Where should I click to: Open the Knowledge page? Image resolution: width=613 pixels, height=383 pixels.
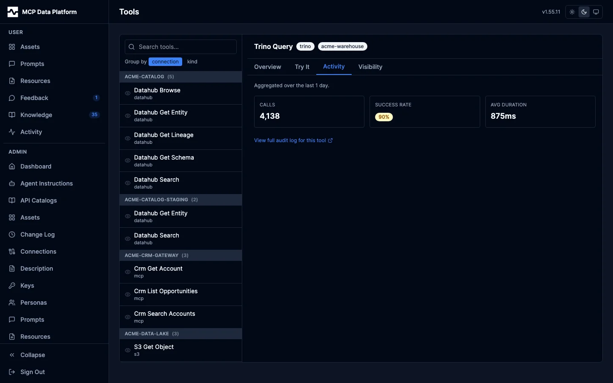54,115
